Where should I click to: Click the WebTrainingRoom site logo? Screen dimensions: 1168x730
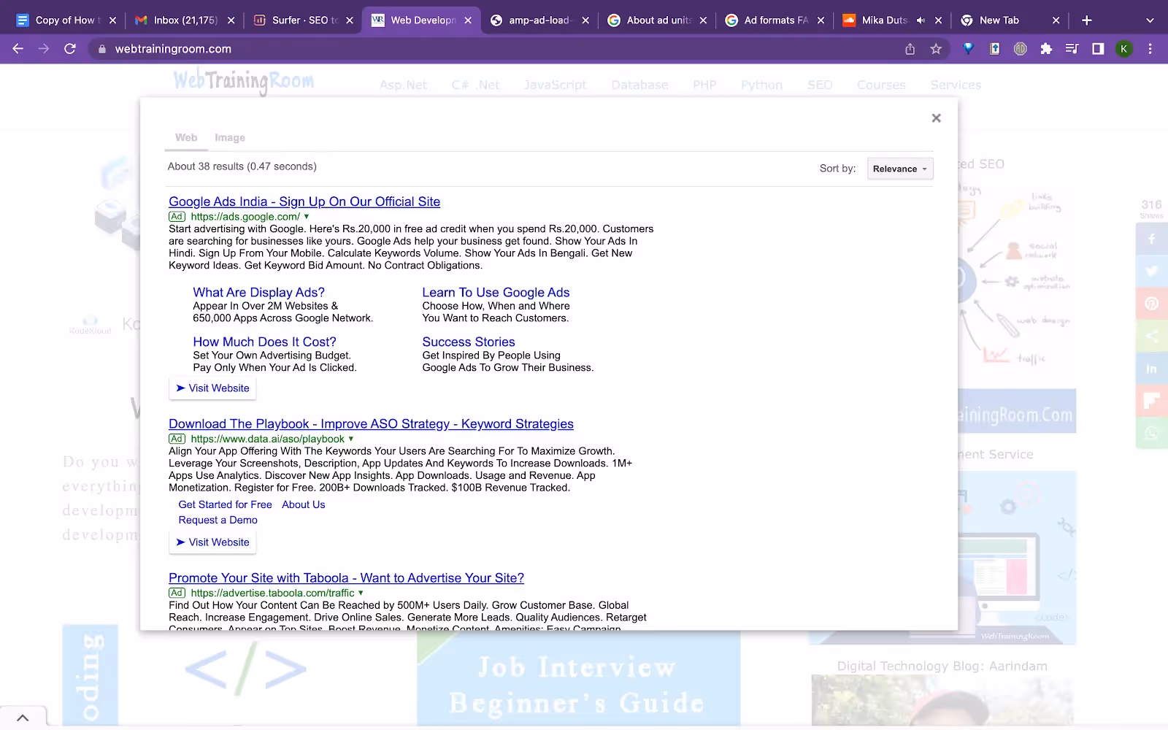pos(244,82)
